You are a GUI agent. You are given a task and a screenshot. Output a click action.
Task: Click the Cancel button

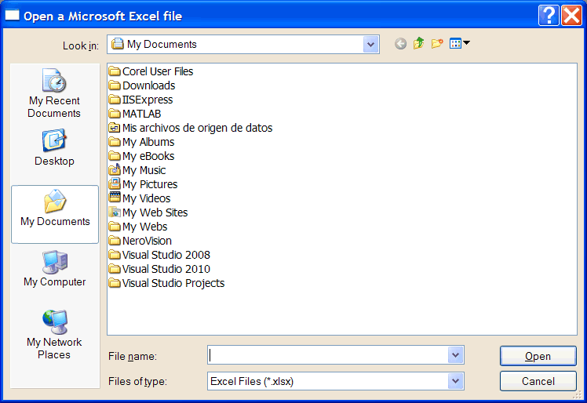pyautogui.click(x=538, y=381)
